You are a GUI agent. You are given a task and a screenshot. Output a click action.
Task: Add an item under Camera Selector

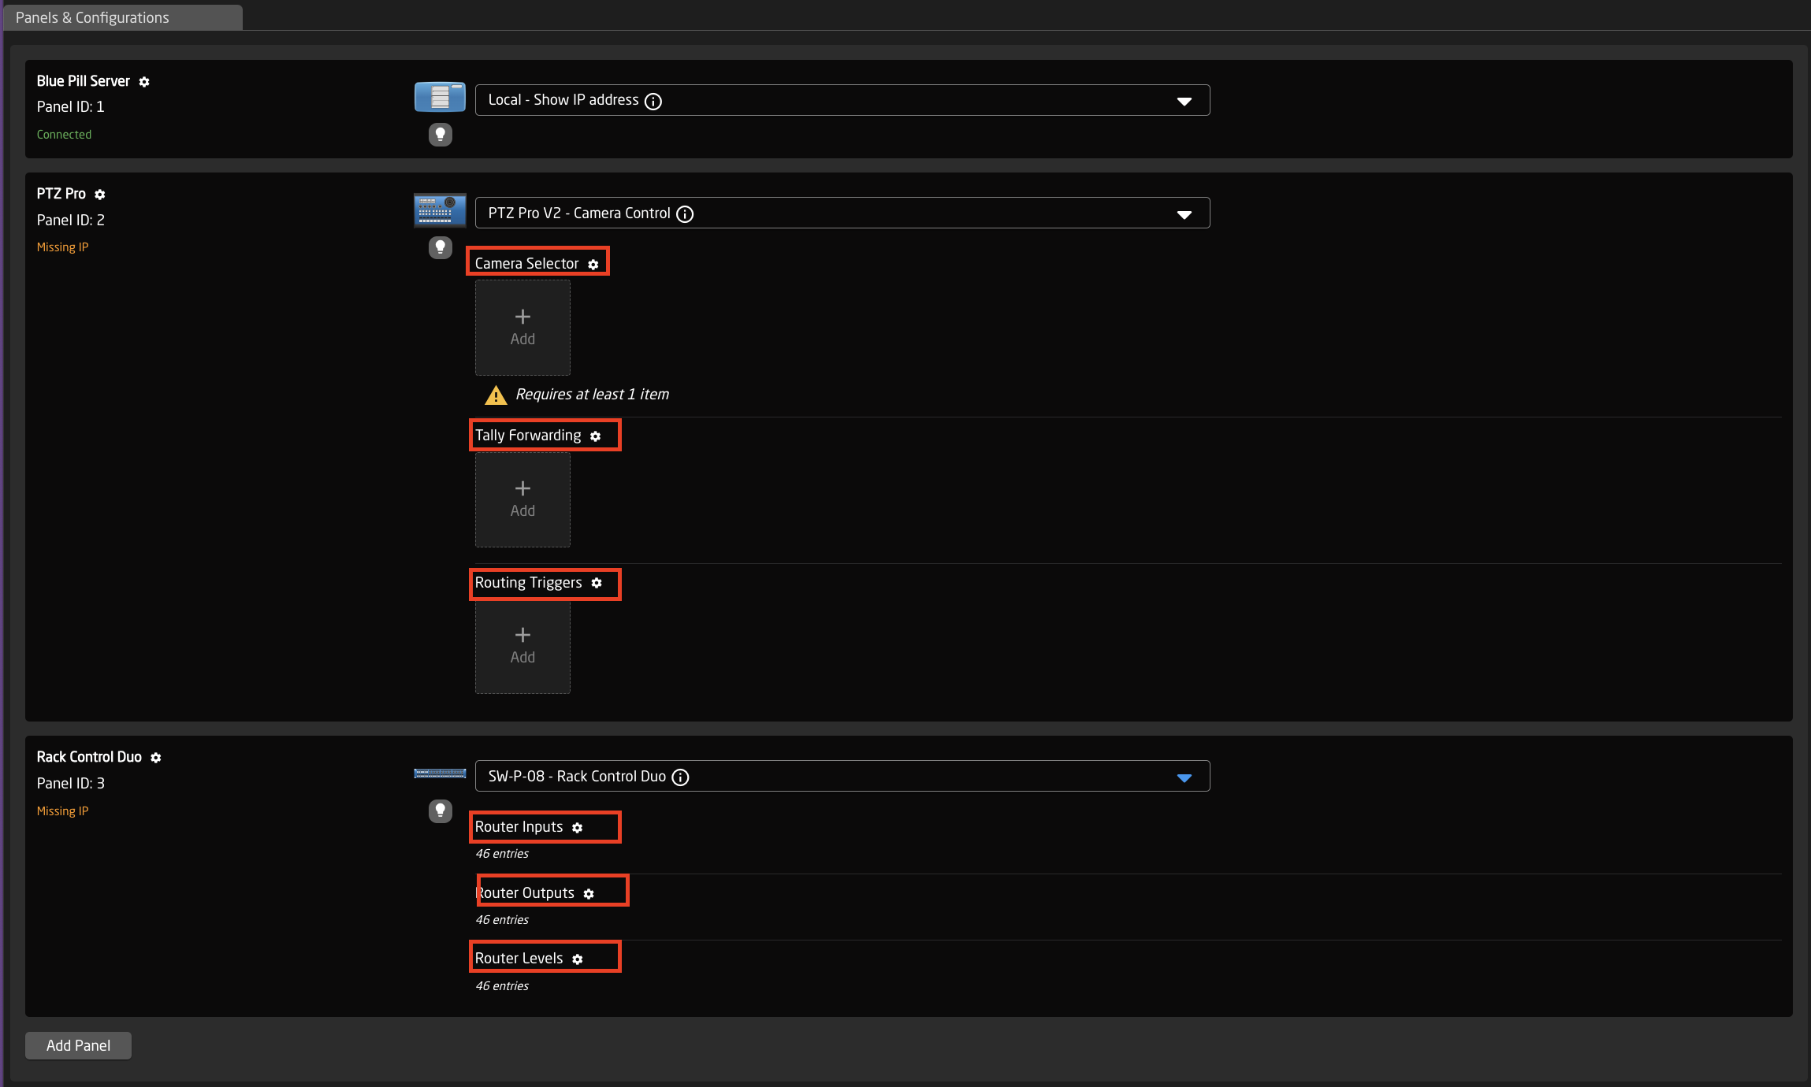pyautogui.click(x=522, y=328)
